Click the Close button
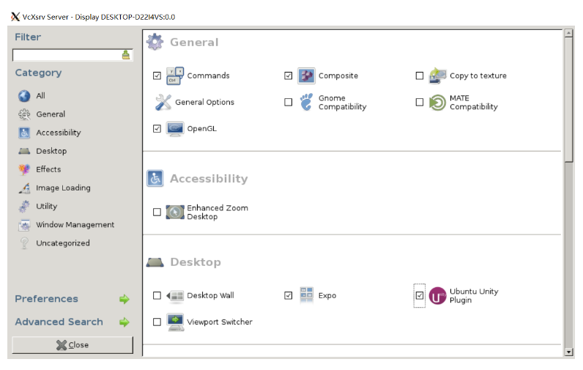583x370 pixels. pyautogui.click(x=73, y=345)
